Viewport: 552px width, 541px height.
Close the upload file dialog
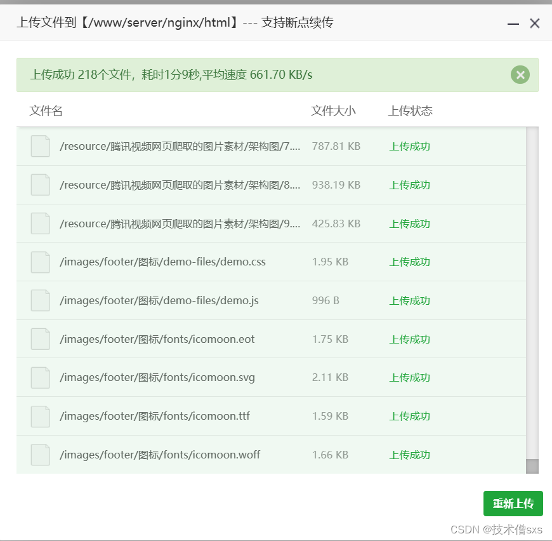tap(535, 23)
